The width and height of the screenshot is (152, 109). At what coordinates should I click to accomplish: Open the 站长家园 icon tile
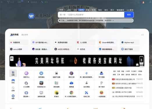click(x=87, y=85)
